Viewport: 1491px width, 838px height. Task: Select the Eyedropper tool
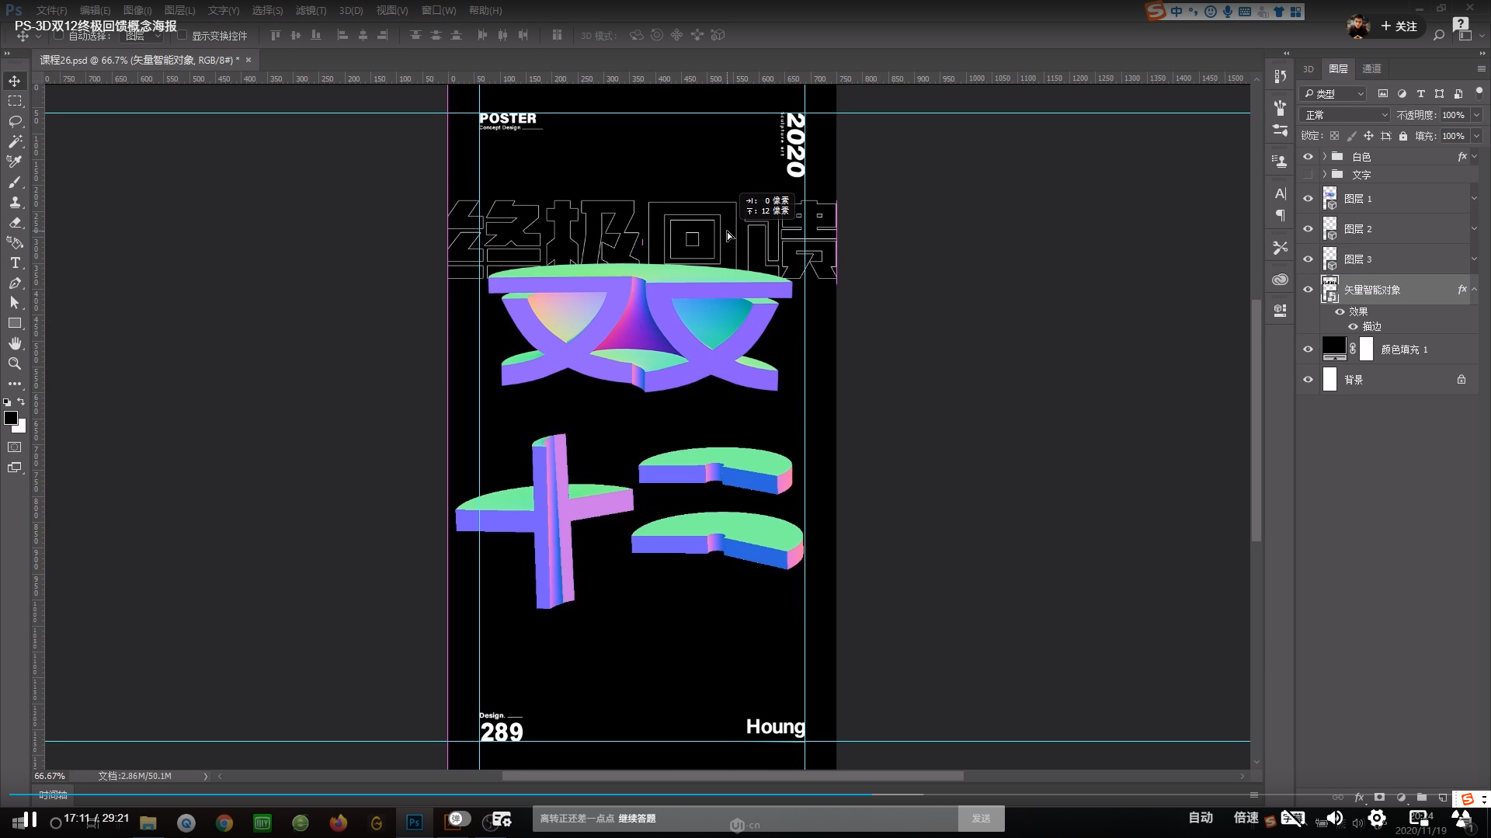(15, 162)
